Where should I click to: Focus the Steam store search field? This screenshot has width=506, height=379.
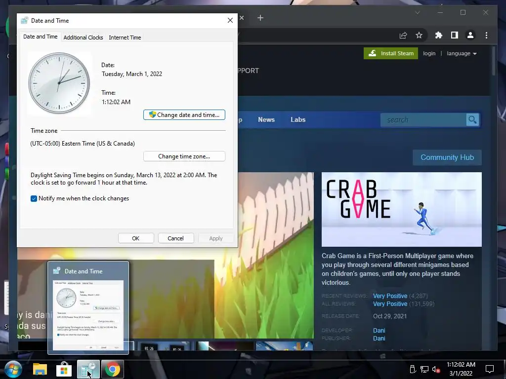(x=423, y=120)
